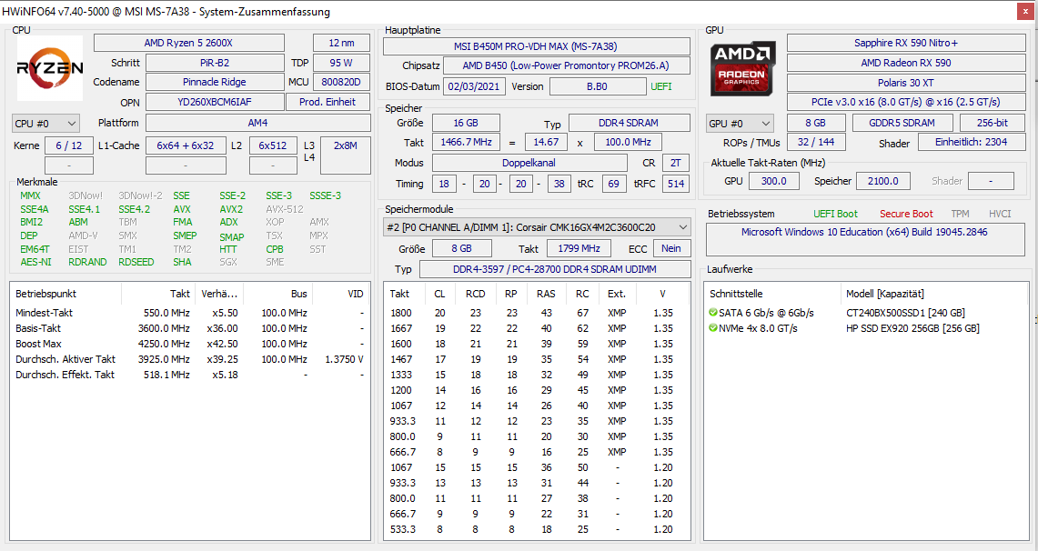Click the 95 W TDP field
Viewport: 1038px width, 551px height.
341,63
